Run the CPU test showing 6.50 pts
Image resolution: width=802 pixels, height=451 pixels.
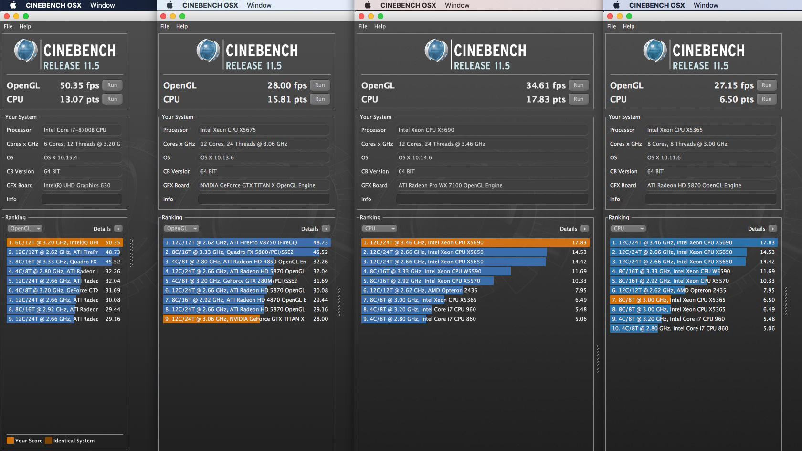[x=767, y=99]
